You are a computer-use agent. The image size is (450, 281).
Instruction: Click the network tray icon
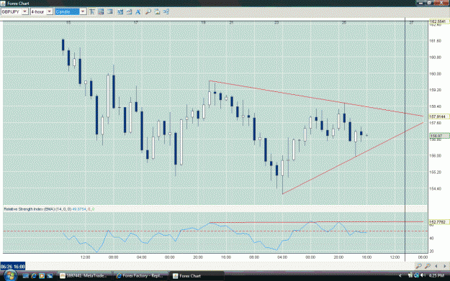416,275
